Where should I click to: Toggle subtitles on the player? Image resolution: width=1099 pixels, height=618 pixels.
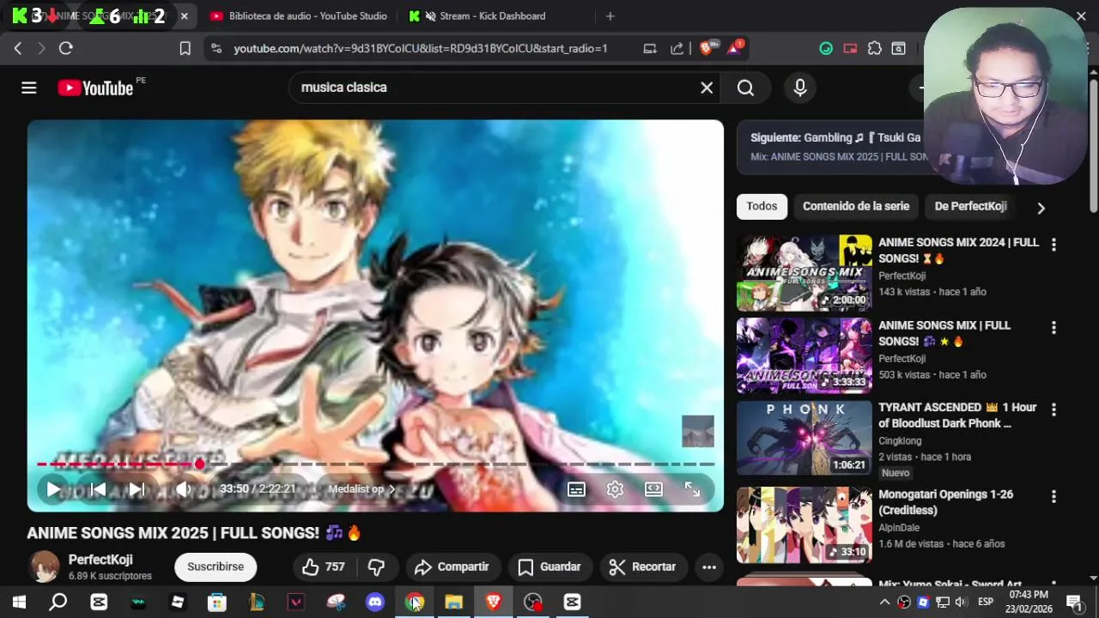pos(576,489)
